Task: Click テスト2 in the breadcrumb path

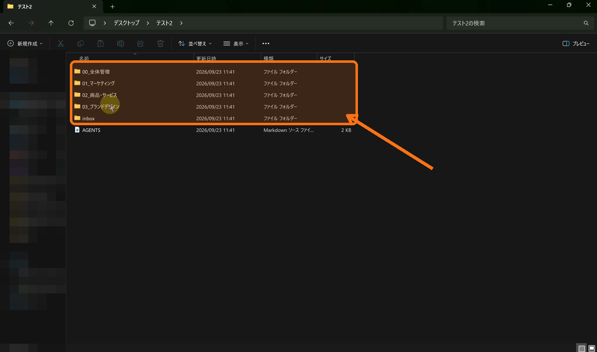Action: pyautogui.click(x=164, y=23)
